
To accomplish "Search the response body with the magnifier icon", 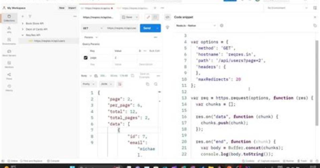I will coord(156,84).
